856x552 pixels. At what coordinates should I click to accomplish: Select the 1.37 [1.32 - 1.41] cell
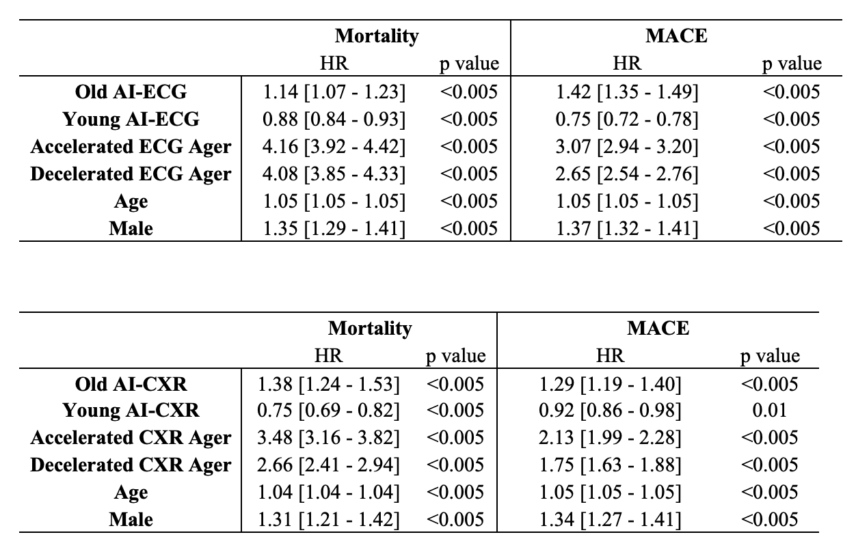point(626,228)
